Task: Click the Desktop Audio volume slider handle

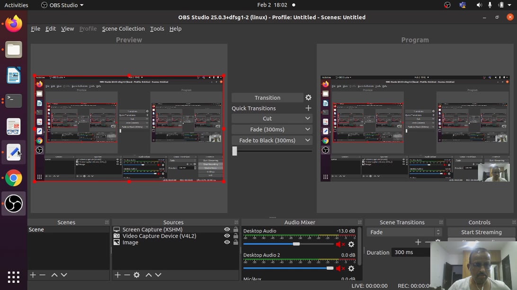Action: click(296, 244)
